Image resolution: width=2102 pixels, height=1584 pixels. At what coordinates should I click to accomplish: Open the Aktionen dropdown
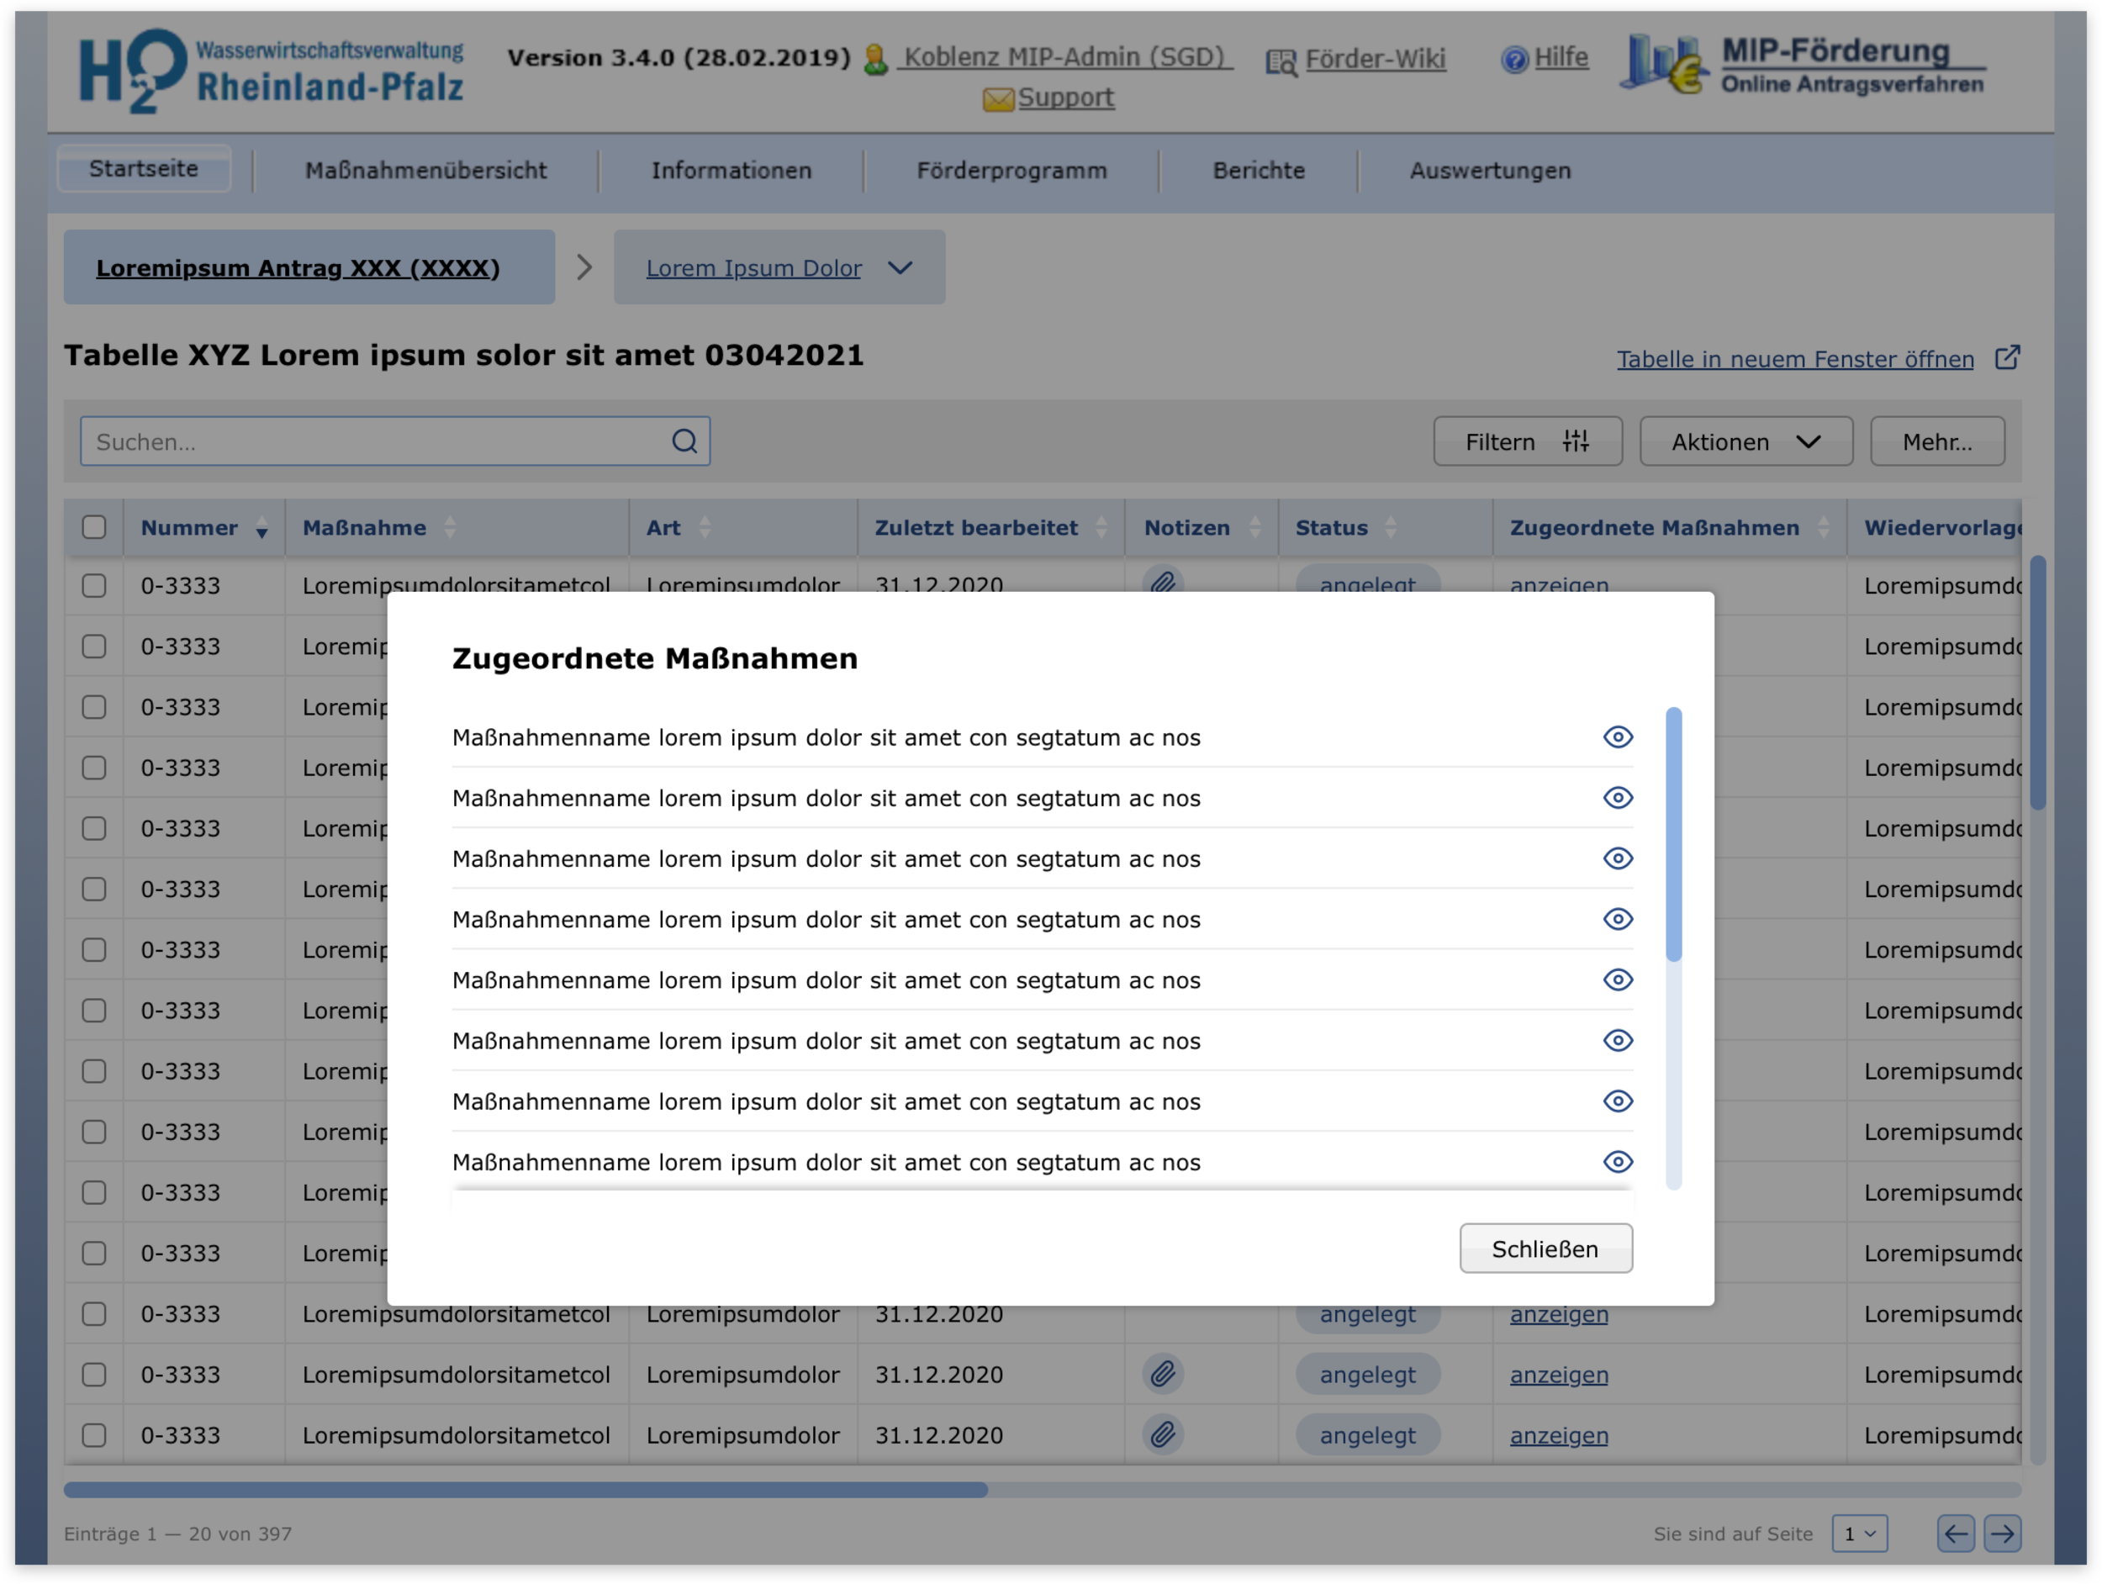click(1746, 442)
